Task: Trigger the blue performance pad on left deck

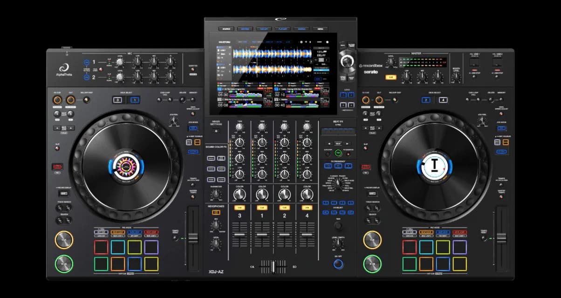Action: (x=135, y=264)
